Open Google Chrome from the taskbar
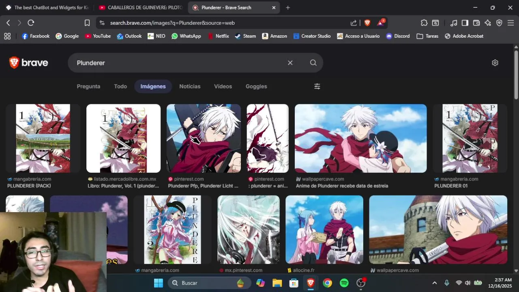 327,283
